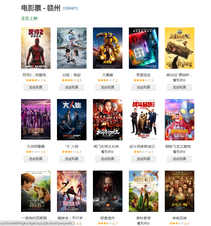Open the 白蛇：缘起 poster image
The image size is (211, 226).
click(72, 48)
